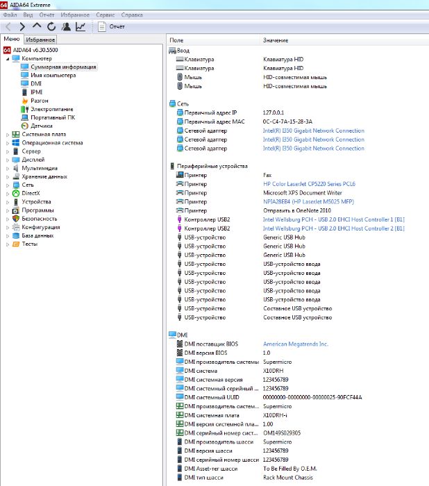Click the AIDA64 v6.30.5500 root icon
429x486 pixels.
pyautogui.click(x=7, y=50)
